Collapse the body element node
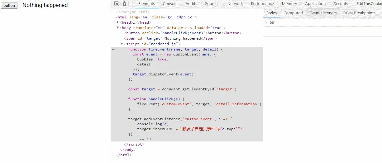Image resolution: width=382 pixels, height=163 pixels. point(118,28)
